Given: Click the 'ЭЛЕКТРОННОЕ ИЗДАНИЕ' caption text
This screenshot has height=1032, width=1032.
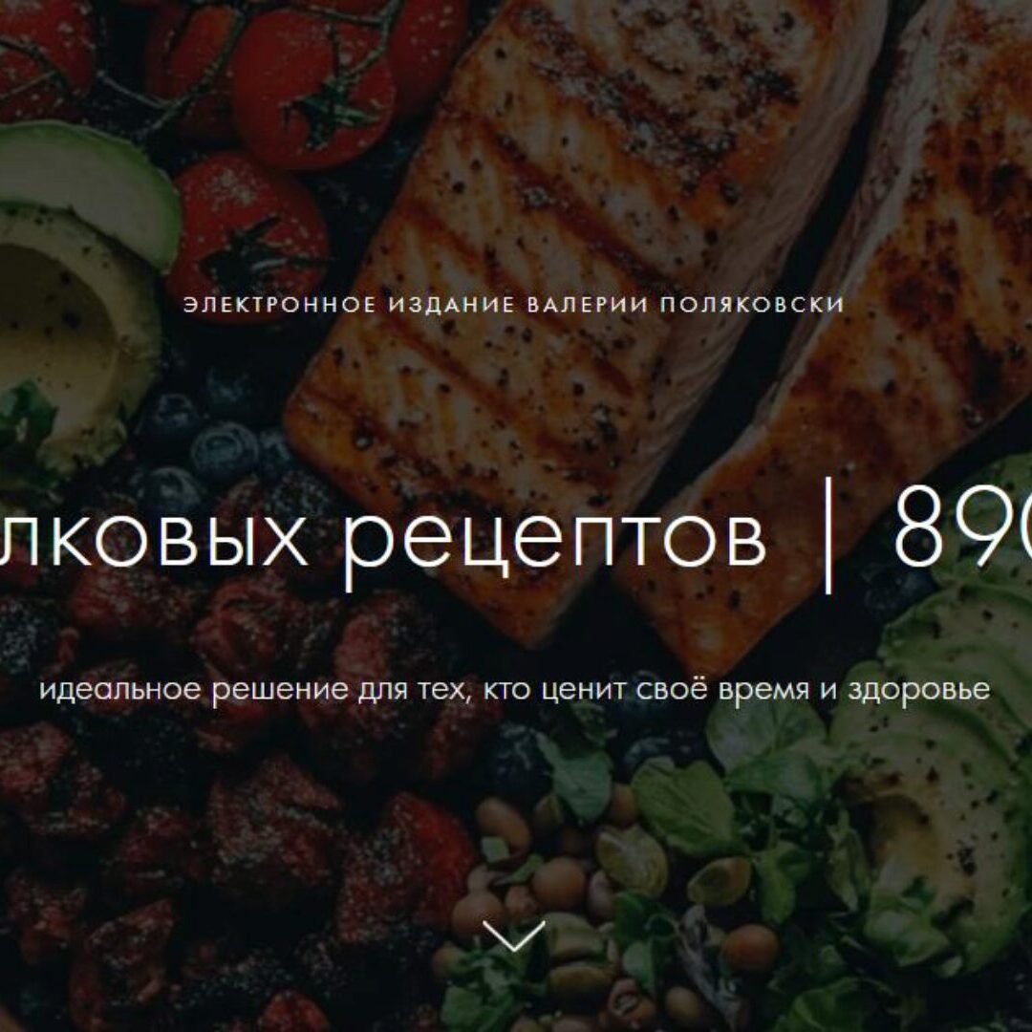Looking at the screenshot, I should click(x=349, y=304).
